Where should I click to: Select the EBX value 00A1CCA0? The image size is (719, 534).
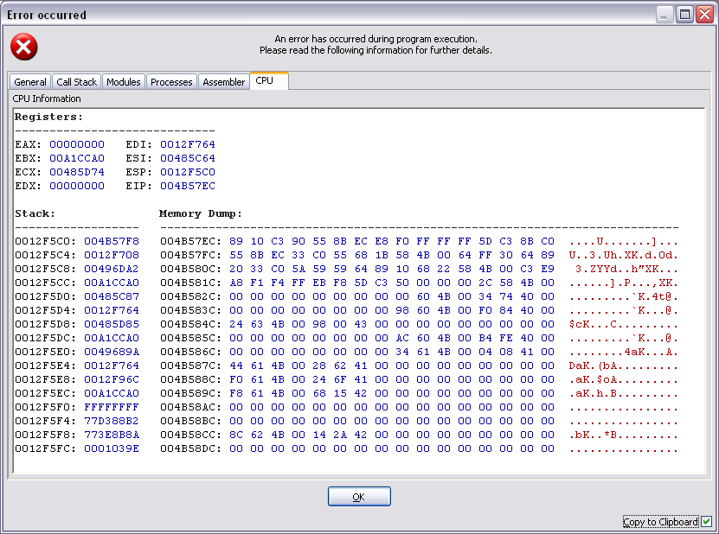coord(77,158)
